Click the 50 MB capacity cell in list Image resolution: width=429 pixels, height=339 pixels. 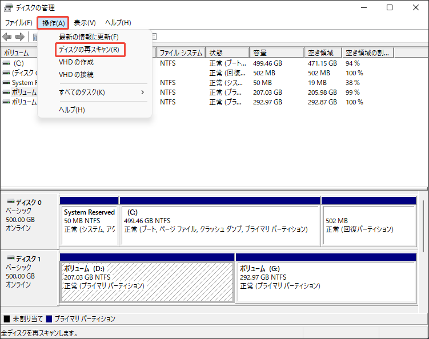tap(262, 83)
